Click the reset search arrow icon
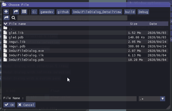This screenshot has height=111, width=172. click(6, 18)
